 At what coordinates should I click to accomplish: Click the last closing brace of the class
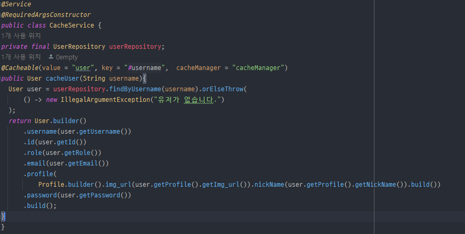coord(3,227)
